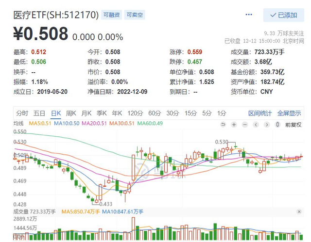Click the 累计净值 value 1.525
Image resolution: width=311 pixels, height=242 pixels.
click(x=207, y=82)
